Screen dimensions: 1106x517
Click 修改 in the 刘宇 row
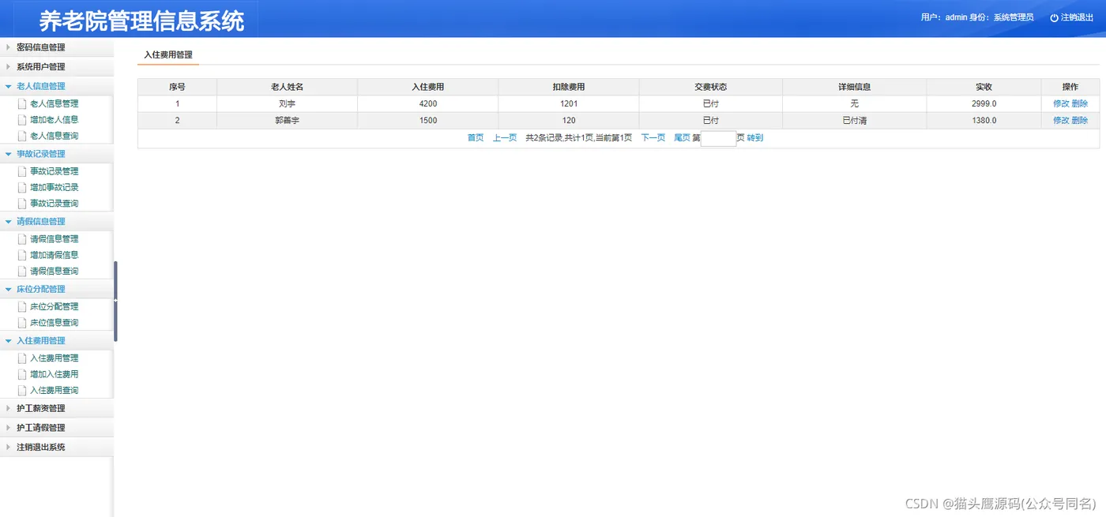tap(1061, 103)
